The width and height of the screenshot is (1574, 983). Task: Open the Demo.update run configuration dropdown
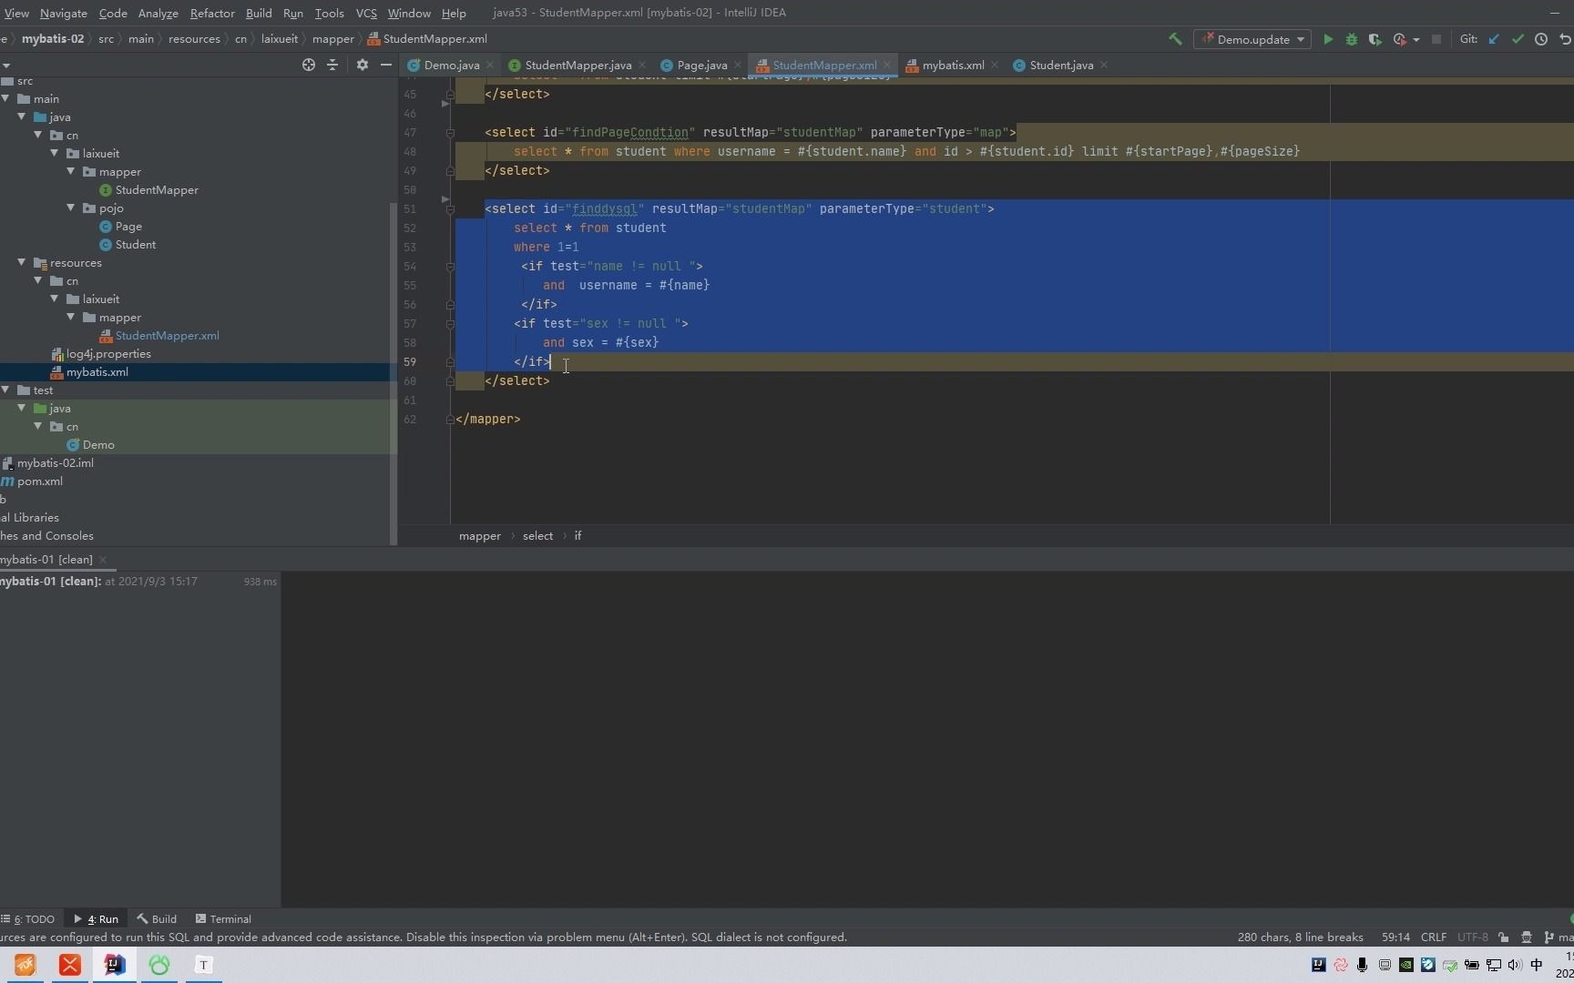coord(1252,39)
